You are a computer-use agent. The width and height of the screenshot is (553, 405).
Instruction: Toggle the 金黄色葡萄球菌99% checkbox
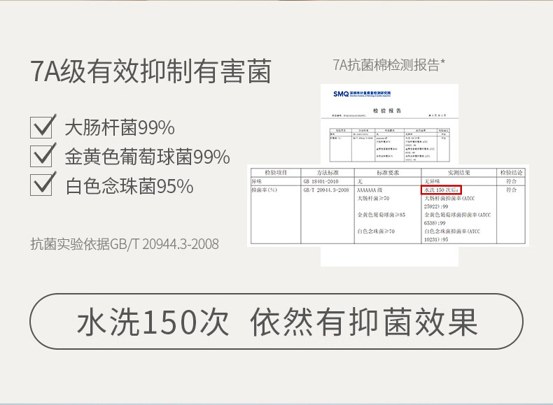(43, 155)
